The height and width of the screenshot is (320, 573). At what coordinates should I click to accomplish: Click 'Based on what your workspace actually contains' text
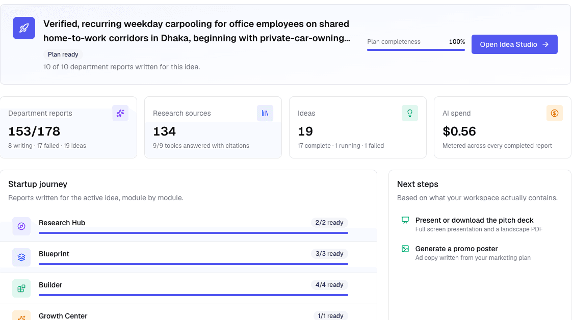[477, 198]
